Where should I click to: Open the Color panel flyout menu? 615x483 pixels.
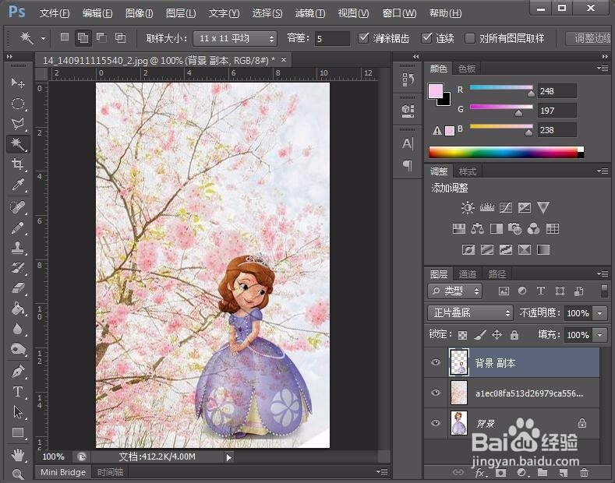(603, 69)
